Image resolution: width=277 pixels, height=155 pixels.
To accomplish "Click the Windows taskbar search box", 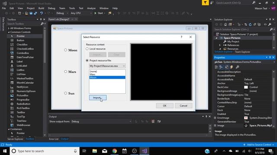I will click(45, 151).
